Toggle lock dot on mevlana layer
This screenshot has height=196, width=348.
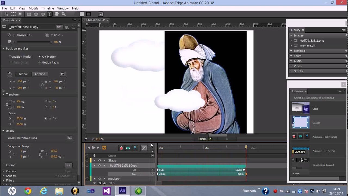tap(104, 179)
